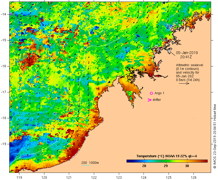This screenshot has width=218, height=180.
Task: Click the velocity scale arrow under 0.5m/s
Action: pyautogui.click(x=184, y=83)
